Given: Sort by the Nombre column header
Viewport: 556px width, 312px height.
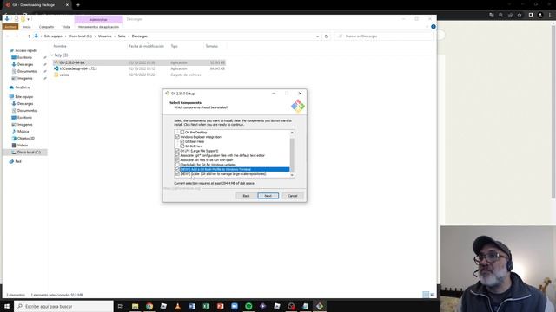Looking at the screenshot, I should click(60, 46).
